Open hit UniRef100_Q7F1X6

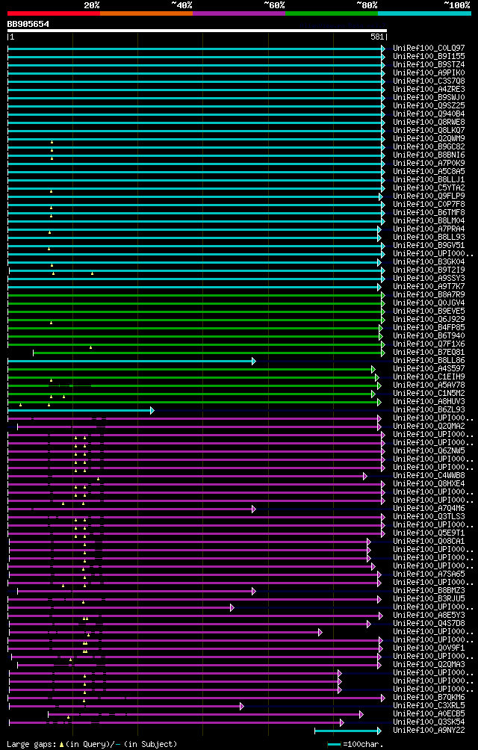click(x=429, y=344)
